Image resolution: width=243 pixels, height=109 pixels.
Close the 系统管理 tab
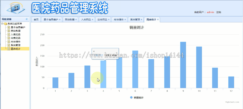[141, 19]
